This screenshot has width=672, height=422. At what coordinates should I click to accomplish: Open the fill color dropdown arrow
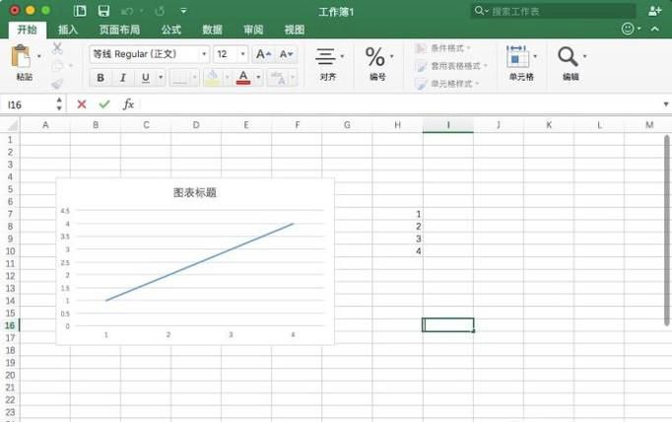click(228, 78)
